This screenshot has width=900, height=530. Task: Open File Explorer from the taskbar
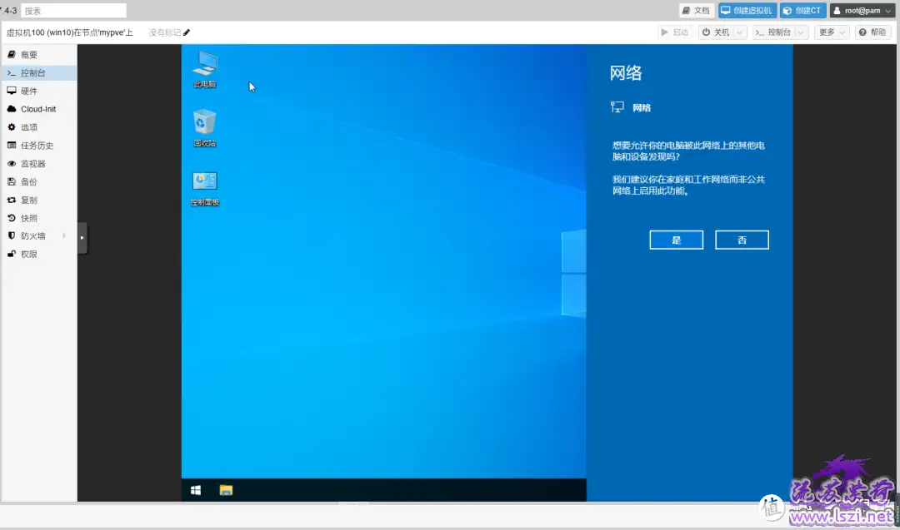click(226, 490)
